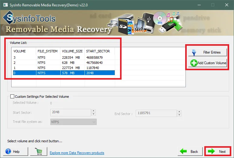The height and width of the screenshot is (158, 234).
Task: Select volume 2 row with 628 MB
Action: coord(64,63)
